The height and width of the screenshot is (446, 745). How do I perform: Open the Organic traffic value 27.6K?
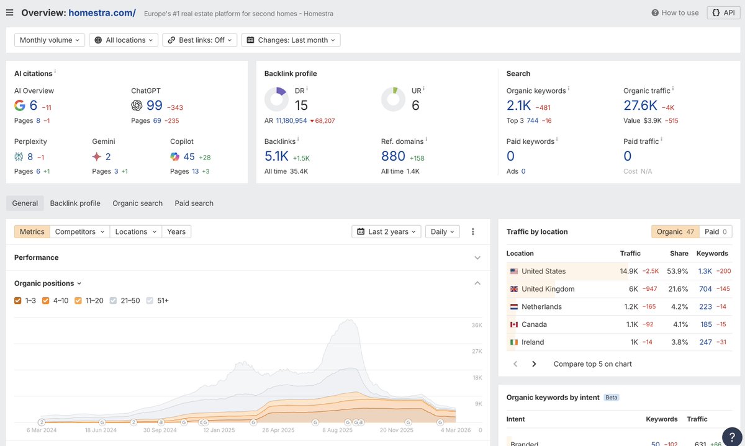(x=641, y=105)
